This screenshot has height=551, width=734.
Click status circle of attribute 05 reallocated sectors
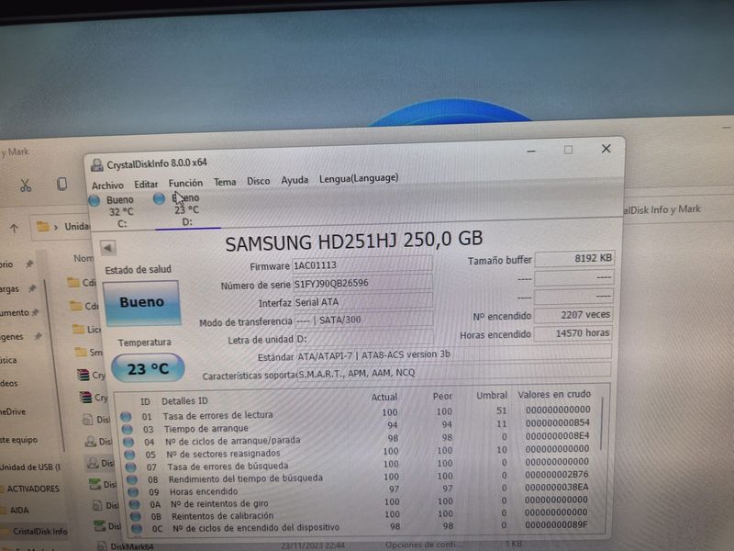[x=129, y=454]
